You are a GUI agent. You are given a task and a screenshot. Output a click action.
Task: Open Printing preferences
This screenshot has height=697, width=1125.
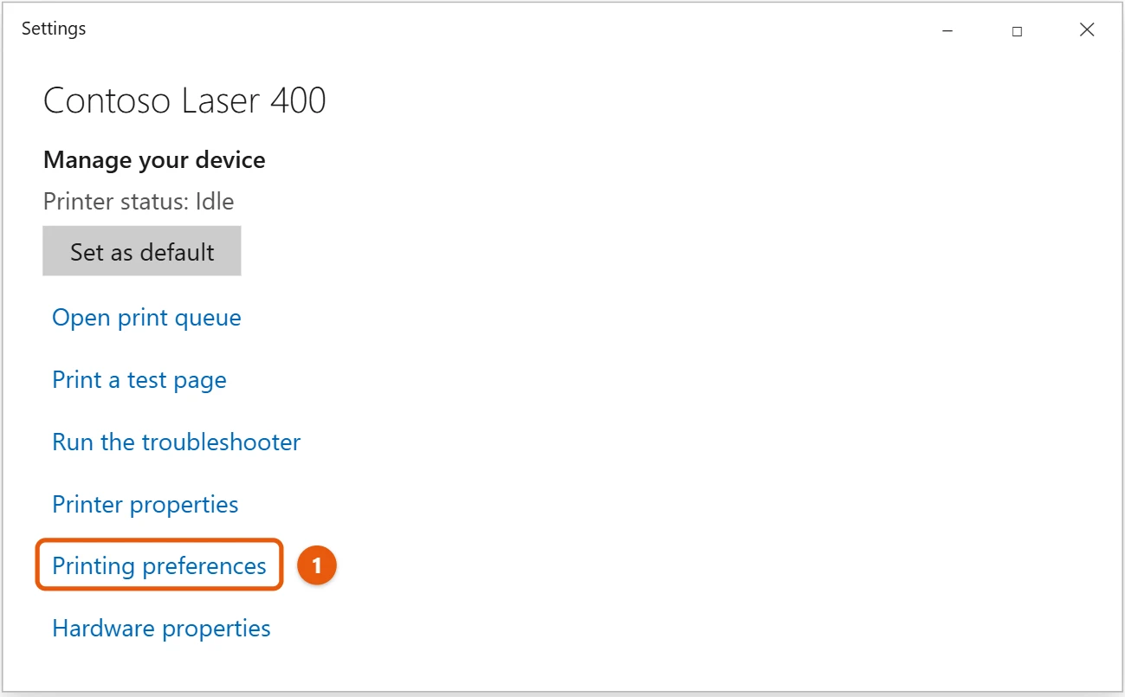pyautogui.click(x=159, y=565)
